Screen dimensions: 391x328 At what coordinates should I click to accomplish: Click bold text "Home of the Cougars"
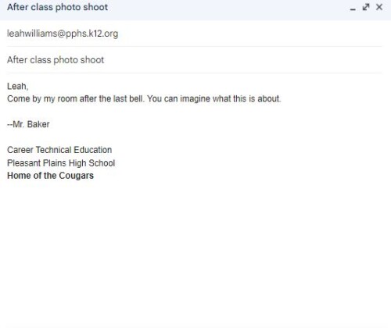[x=50, y=176]
